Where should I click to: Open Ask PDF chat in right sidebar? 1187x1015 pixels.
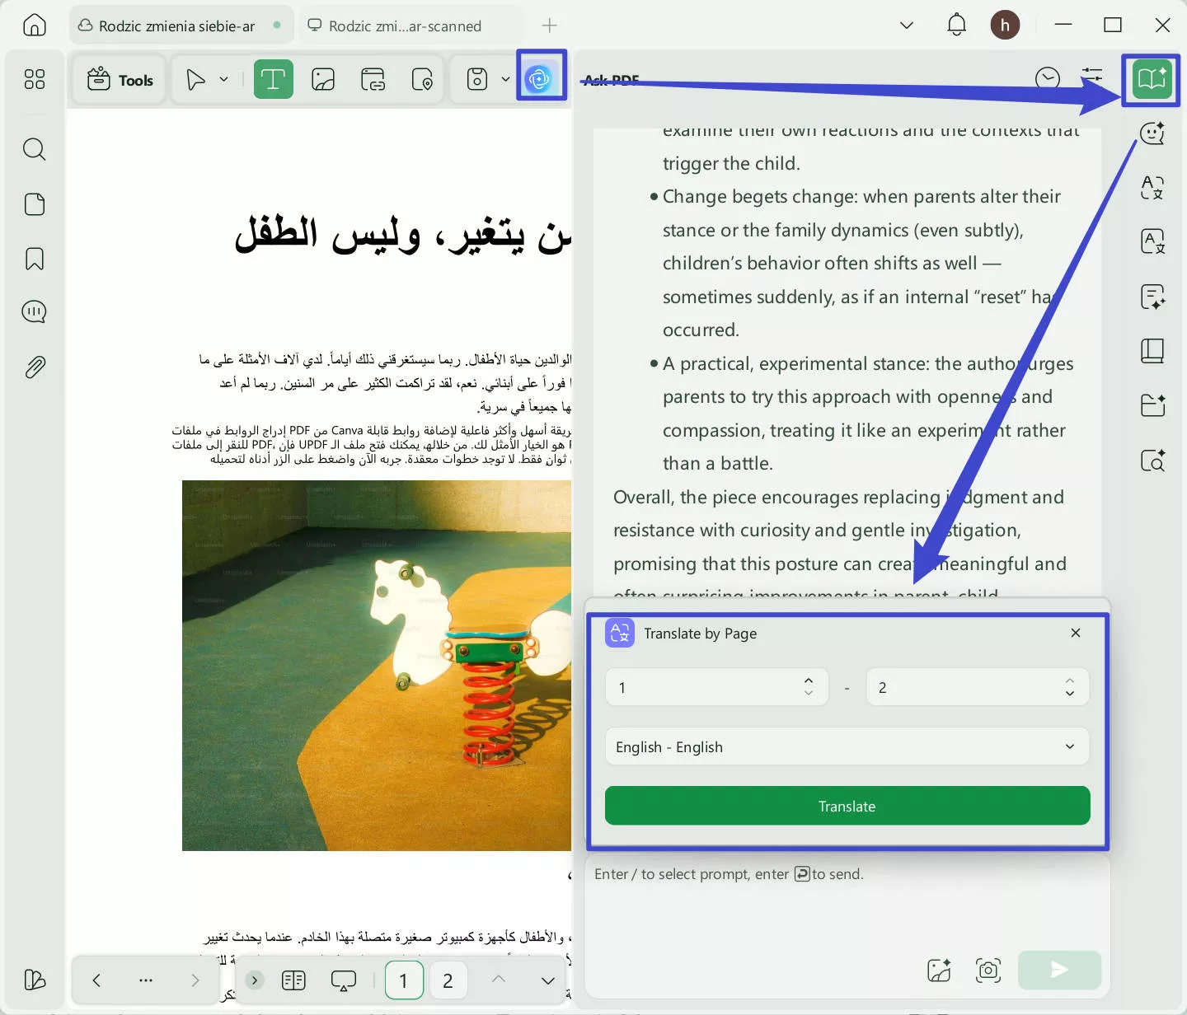[1152, 133]
